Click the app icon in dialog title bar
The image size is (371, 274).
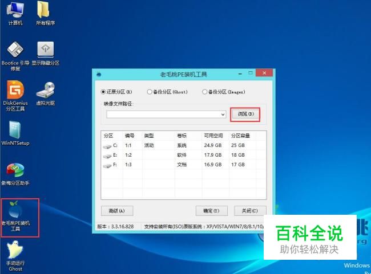(x=99, y=75)
